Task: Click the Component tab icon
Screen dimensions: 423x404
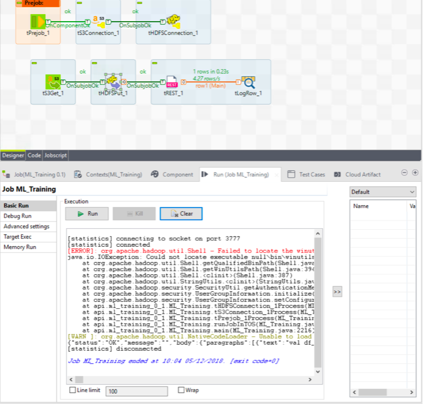Action: click(x=155, y=174)
